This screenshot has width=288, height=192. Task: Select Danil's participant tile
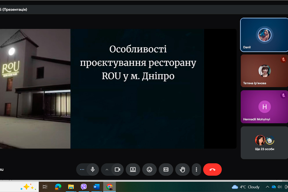point(264,35)
